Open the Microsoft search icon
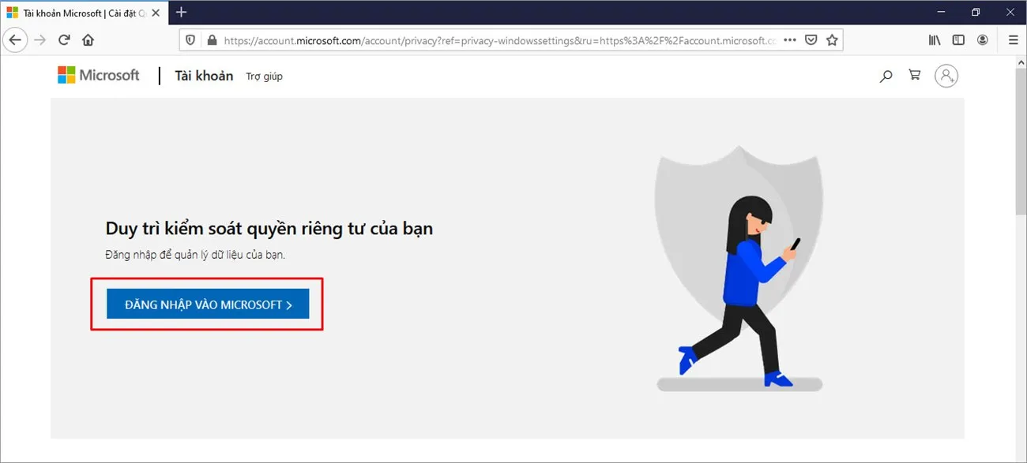This screenshot has width=1027, height=463. click(x=885, y=76)
